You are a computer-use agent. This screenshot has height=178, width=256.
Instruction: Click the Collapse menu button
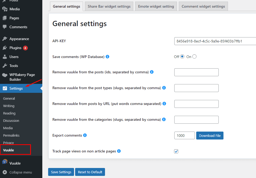pos(21,172)
